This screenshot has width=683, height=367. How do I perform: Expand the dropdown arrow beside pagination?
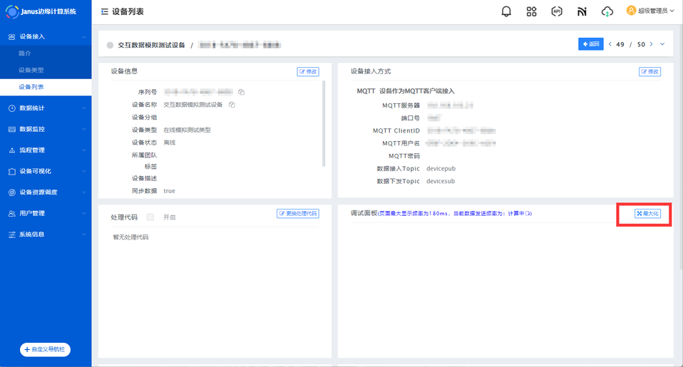coord(662,44)
